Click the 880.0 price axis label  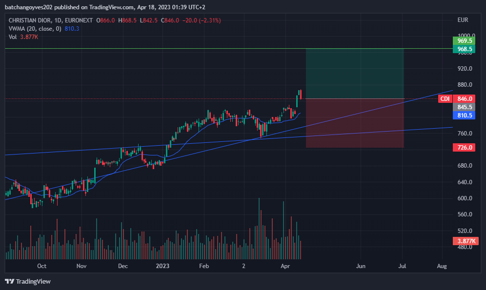click(x=465, y=85)
